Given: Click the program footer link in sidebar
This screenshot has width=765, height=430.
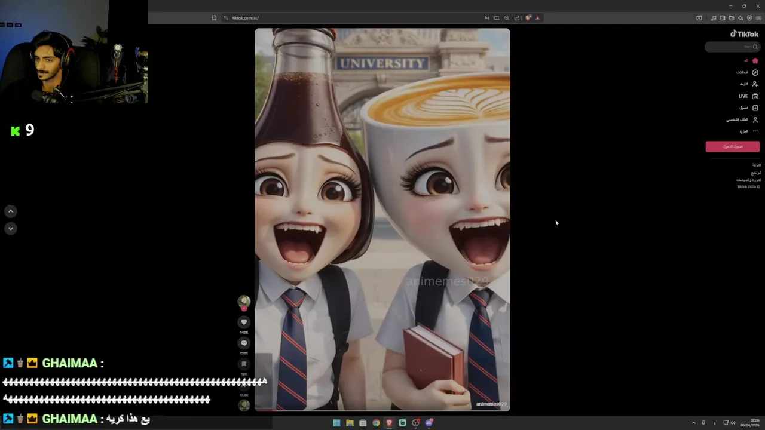Looking at the screenshot, I should pos(756,173).
